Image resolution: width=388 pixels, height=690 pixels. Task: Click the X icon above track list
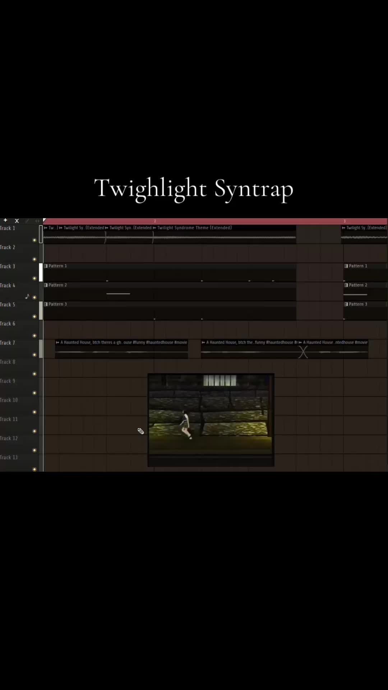[x=17, y=221]
